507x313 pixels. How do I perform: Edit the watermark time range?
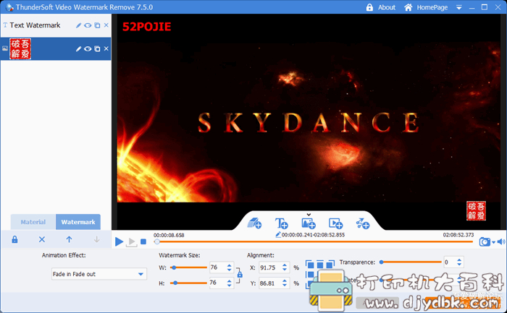point(278,235)
